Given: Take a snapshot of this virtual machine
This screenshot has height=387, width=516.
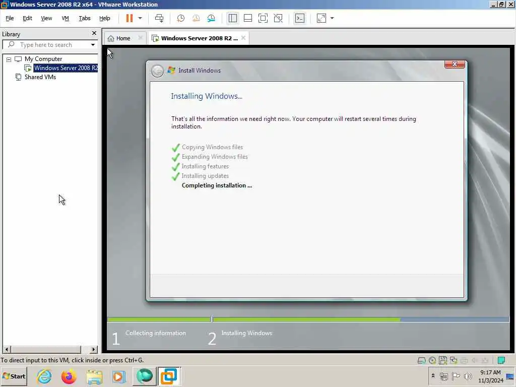Looking at the screenshot, I should [181, 18].
